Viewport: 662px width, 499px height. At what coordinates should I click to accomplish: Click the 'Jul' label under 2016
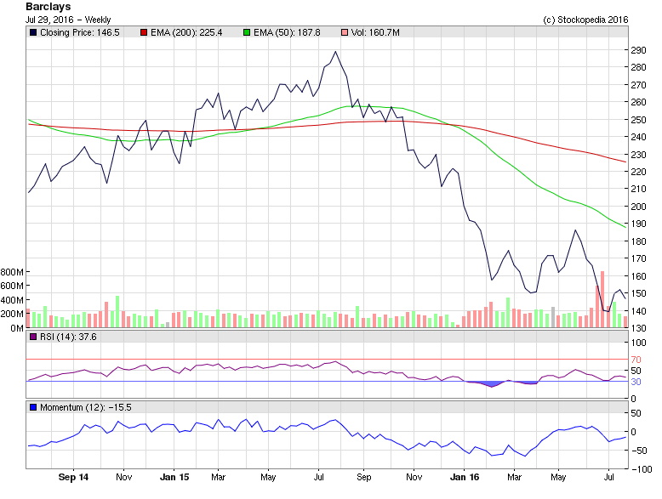point(608,477)
